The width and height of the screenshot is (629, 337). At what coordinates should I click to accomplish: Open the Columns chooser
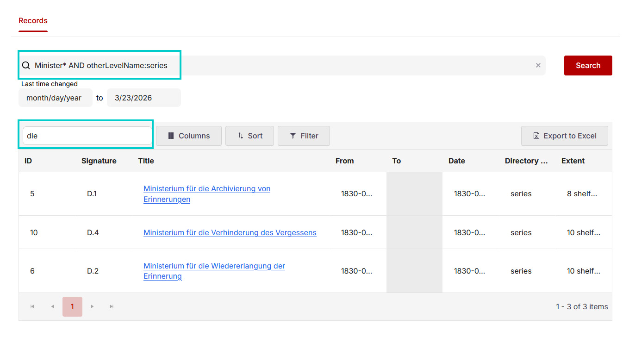click(188, 136)
